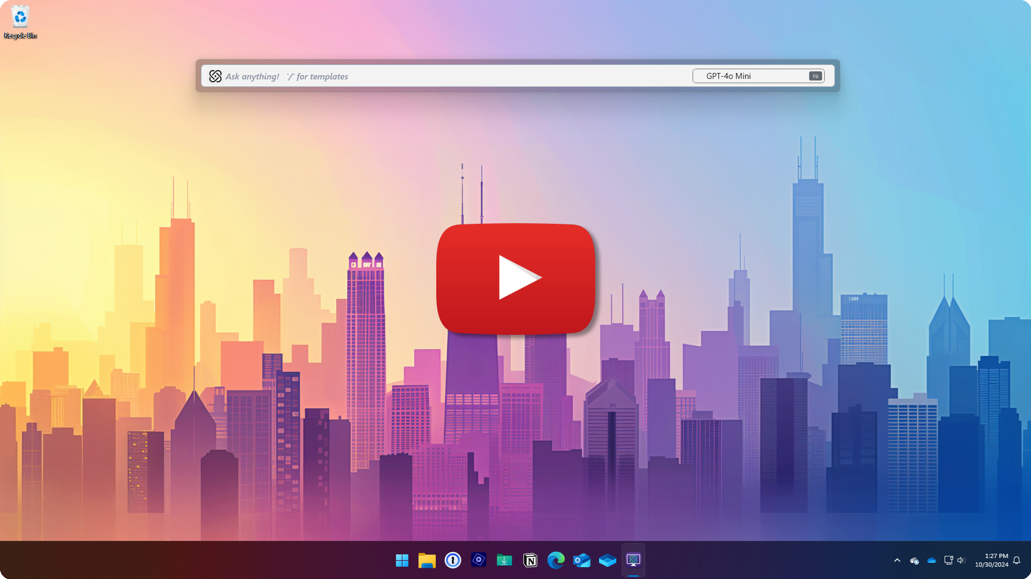Expand the hidden system tray icons chevron

897,560
